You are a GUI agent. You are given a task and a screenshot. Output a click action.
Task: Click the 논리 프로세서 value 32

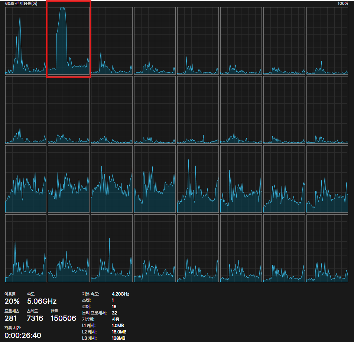tap(114, 313)
